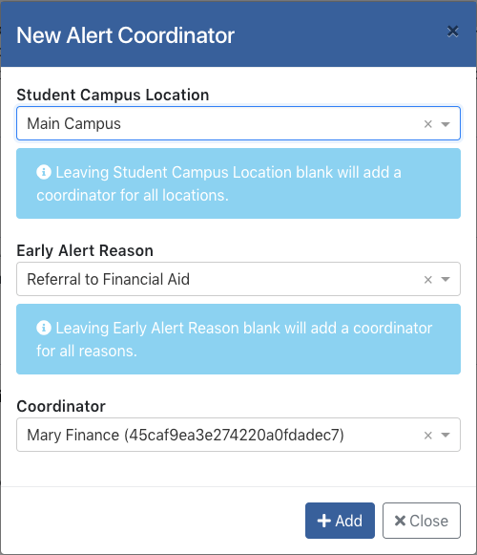Click the Close button in footer
Screen dimensions: 477x555
[421, 521]
